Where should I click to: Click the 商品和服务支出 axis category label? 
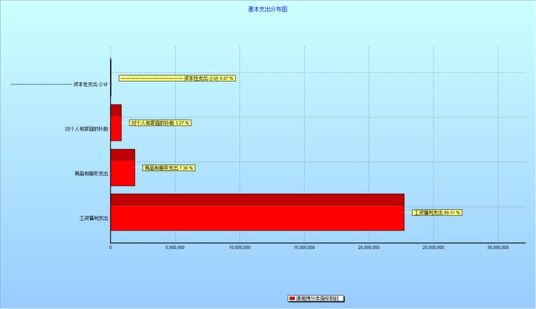point(91,174)
